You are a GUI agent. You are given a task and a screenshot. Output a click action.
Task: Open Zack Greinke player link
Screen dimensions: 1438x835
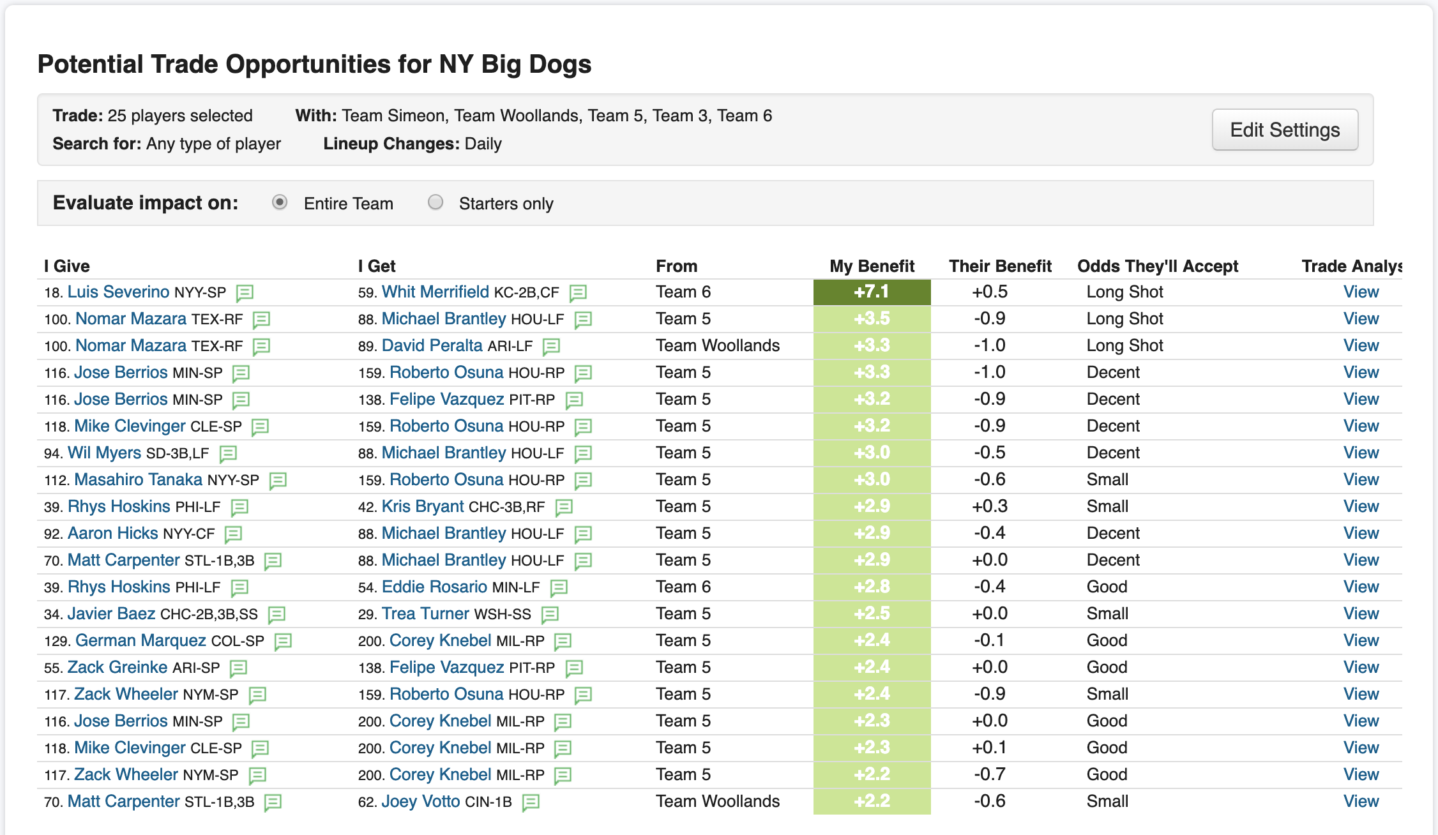117,667
